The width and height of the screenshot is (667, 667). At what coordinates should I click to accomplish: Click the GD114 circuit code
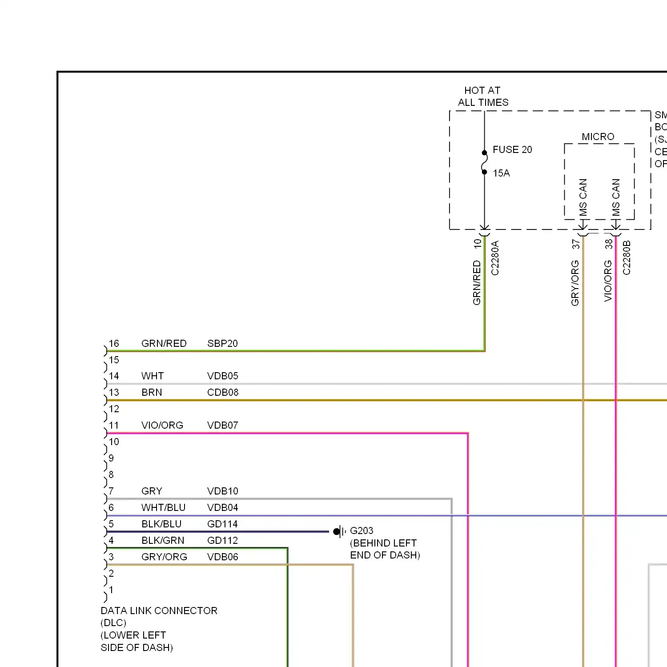tap(222, 524)
